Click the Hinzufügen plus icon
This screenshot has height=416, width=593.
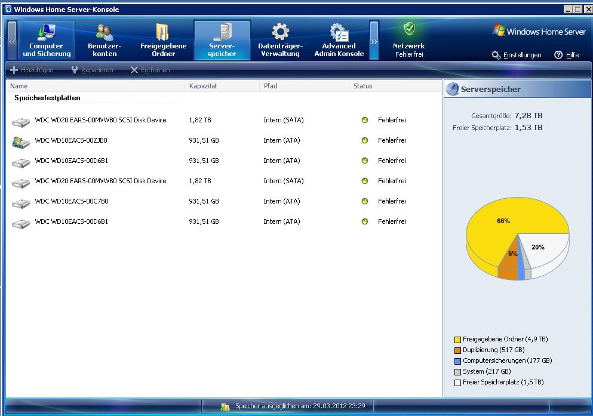coord(14,70)
